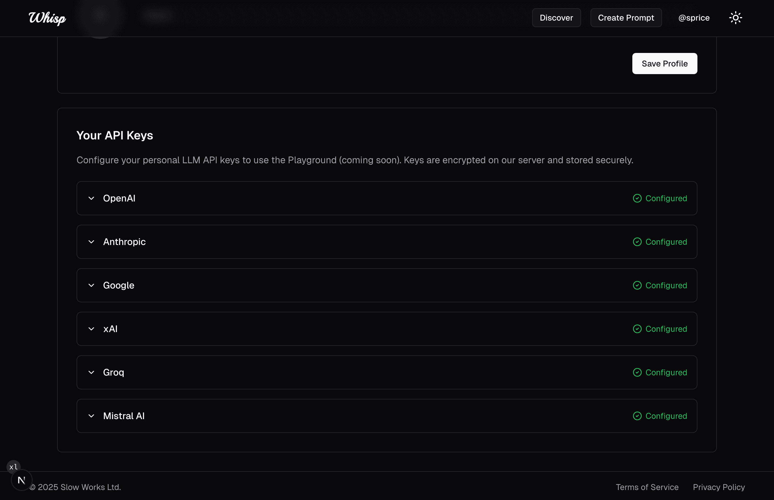The image size is (774, 500).
Task: Click Groq's green configured check icon
Action: pyautogui.click(x=637, y=372)
